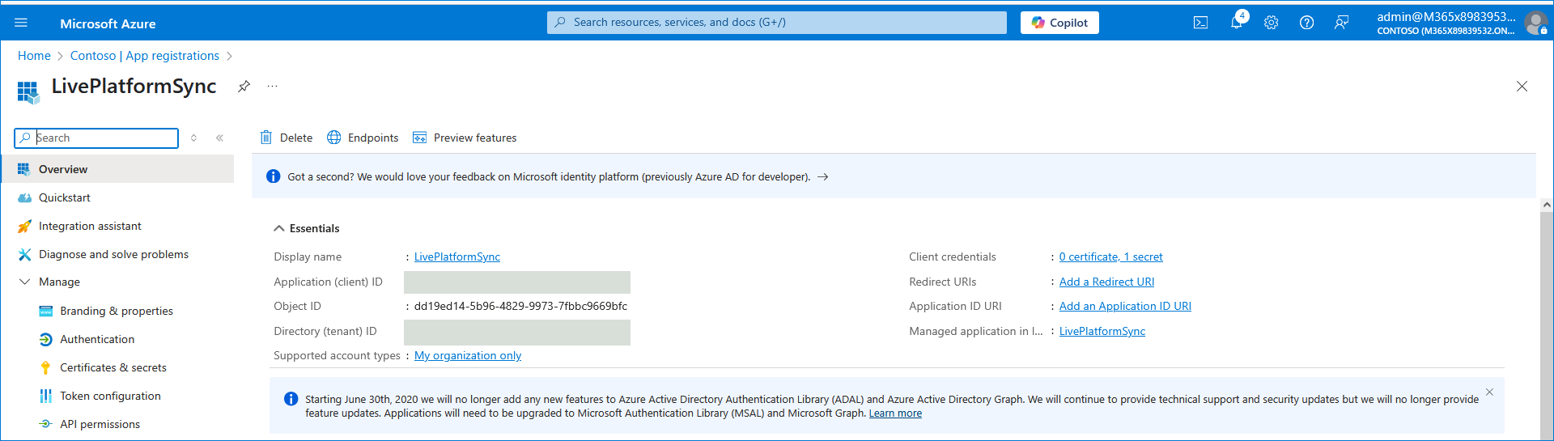Click the feedback banner info icon
The image size is (1554, 441).
(x=274, y=176)
